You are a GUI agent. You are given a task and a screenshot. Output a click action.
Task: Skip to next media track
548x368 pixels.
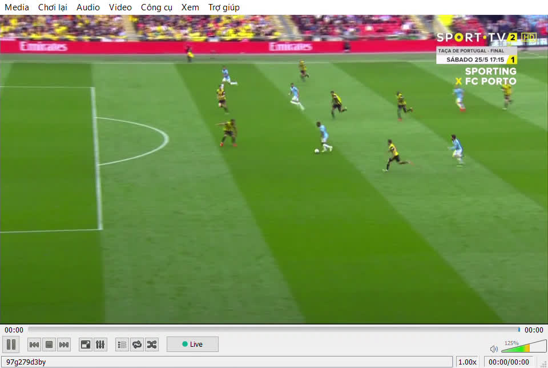[64, 344]
